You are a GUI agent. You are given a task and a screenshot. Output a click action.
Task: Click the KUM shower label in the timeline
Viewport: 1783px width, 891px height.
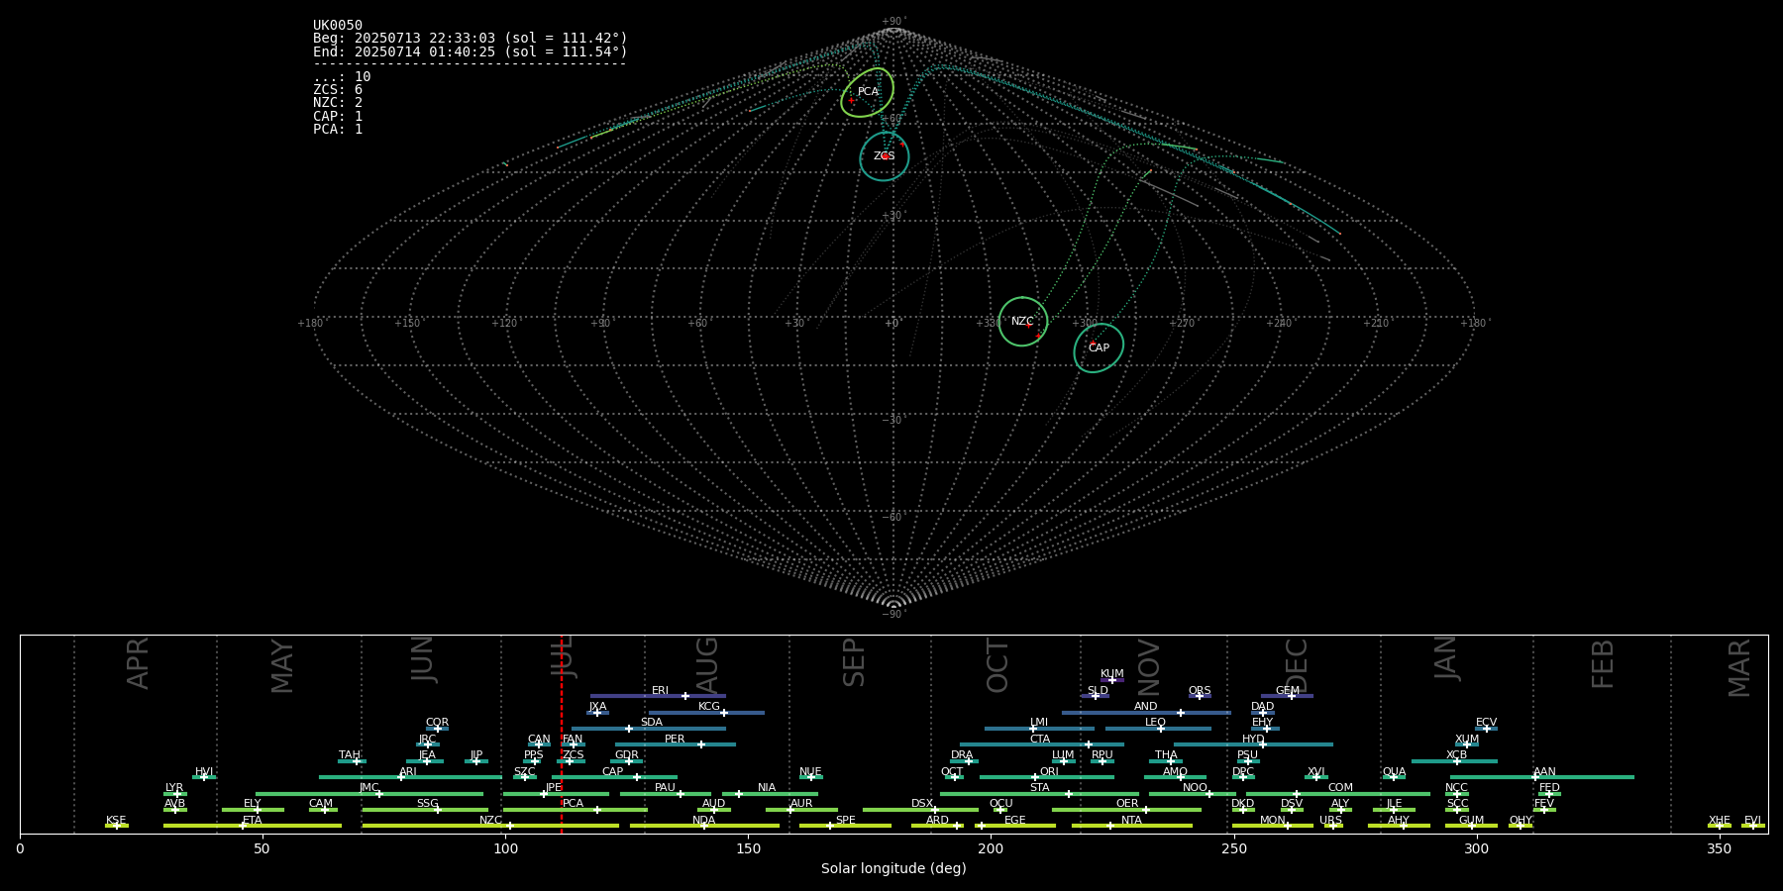pyautogui.click(x=1112, y=674)
